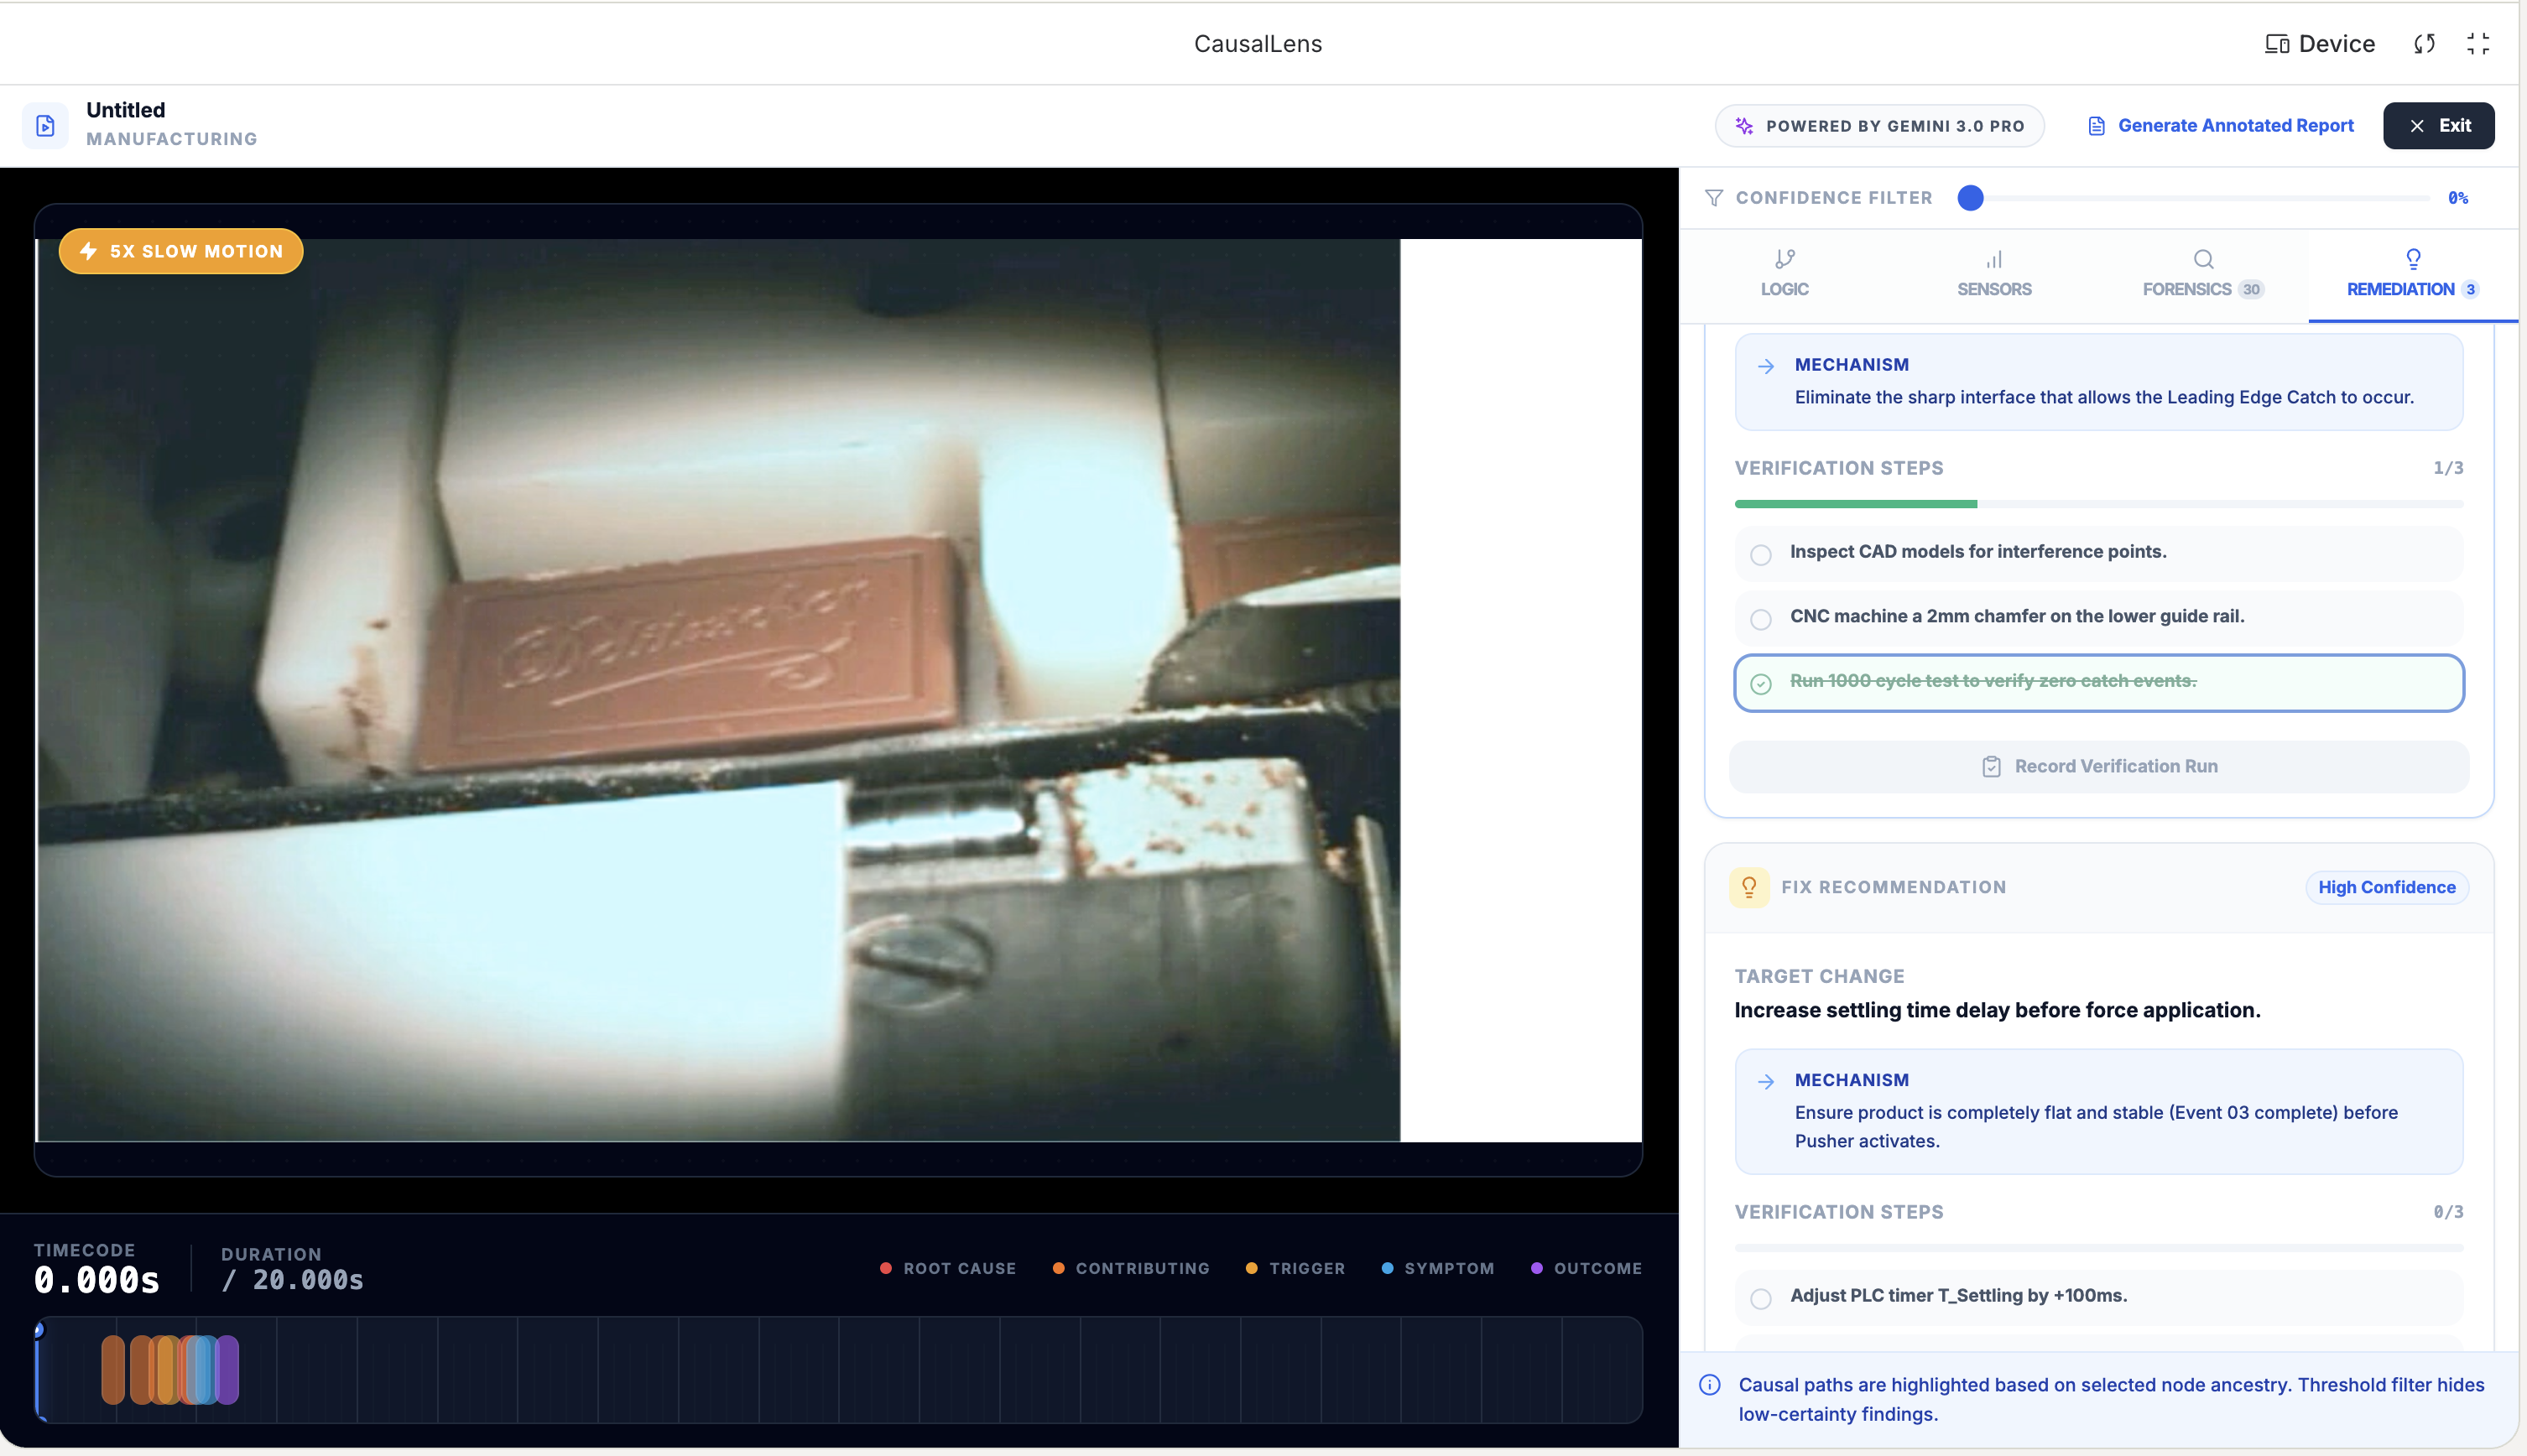Click the confidence filter funnel icon
Screen dimensions: 2527x1456
pos(1714,198)
